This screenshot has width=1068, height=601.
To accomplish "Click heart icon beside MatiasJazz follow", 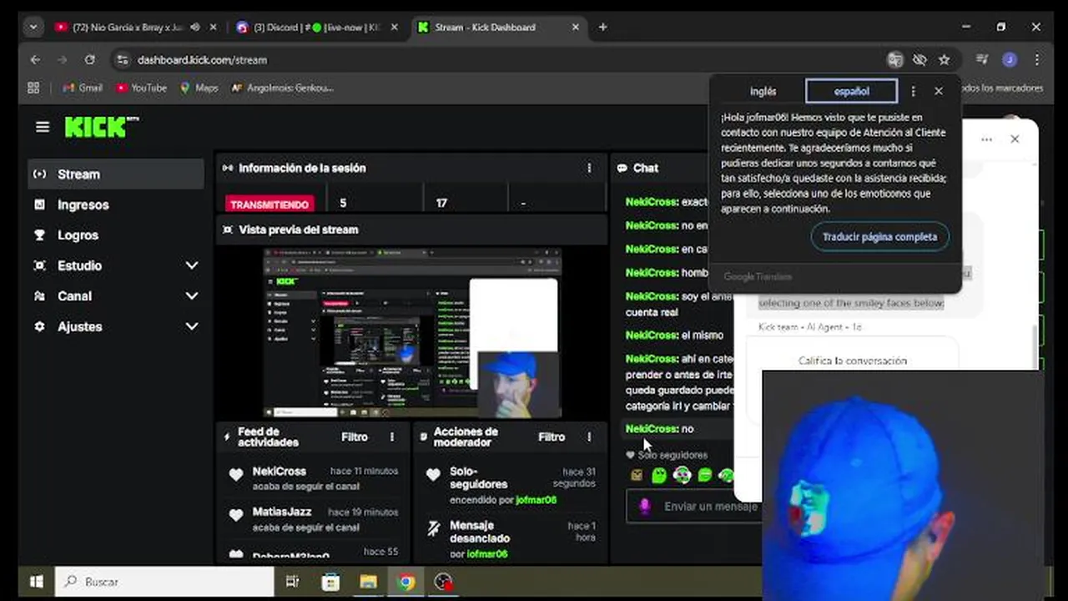I will [x=236, y=516].
